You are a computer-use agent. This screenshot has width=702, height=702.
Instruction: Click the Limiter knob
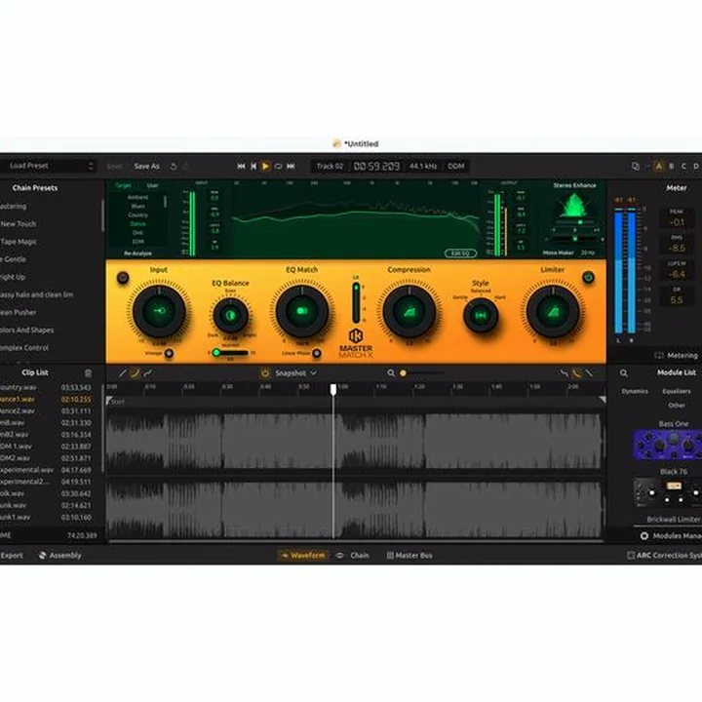[x=553, y=312]
